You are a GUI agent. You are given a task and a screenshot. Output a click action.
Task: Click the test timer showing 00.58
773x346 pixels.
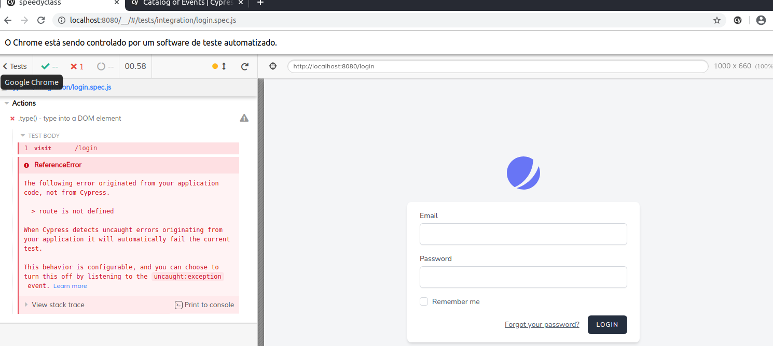pos(135,66)
